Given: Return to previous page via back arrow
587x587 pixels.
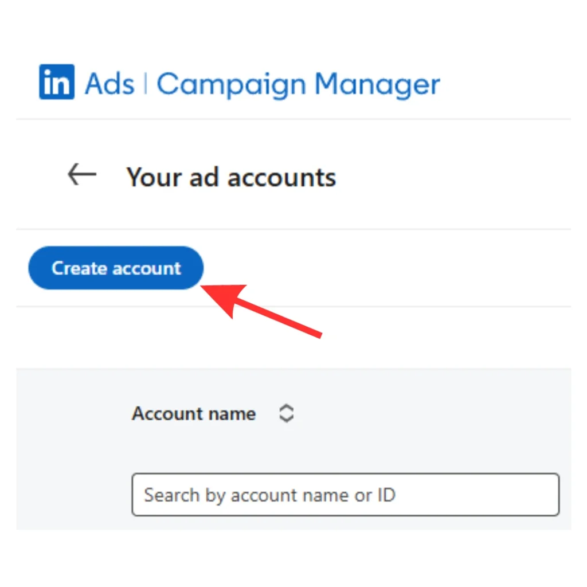Looking at the screenshot, I should click(x=82, y=174).
